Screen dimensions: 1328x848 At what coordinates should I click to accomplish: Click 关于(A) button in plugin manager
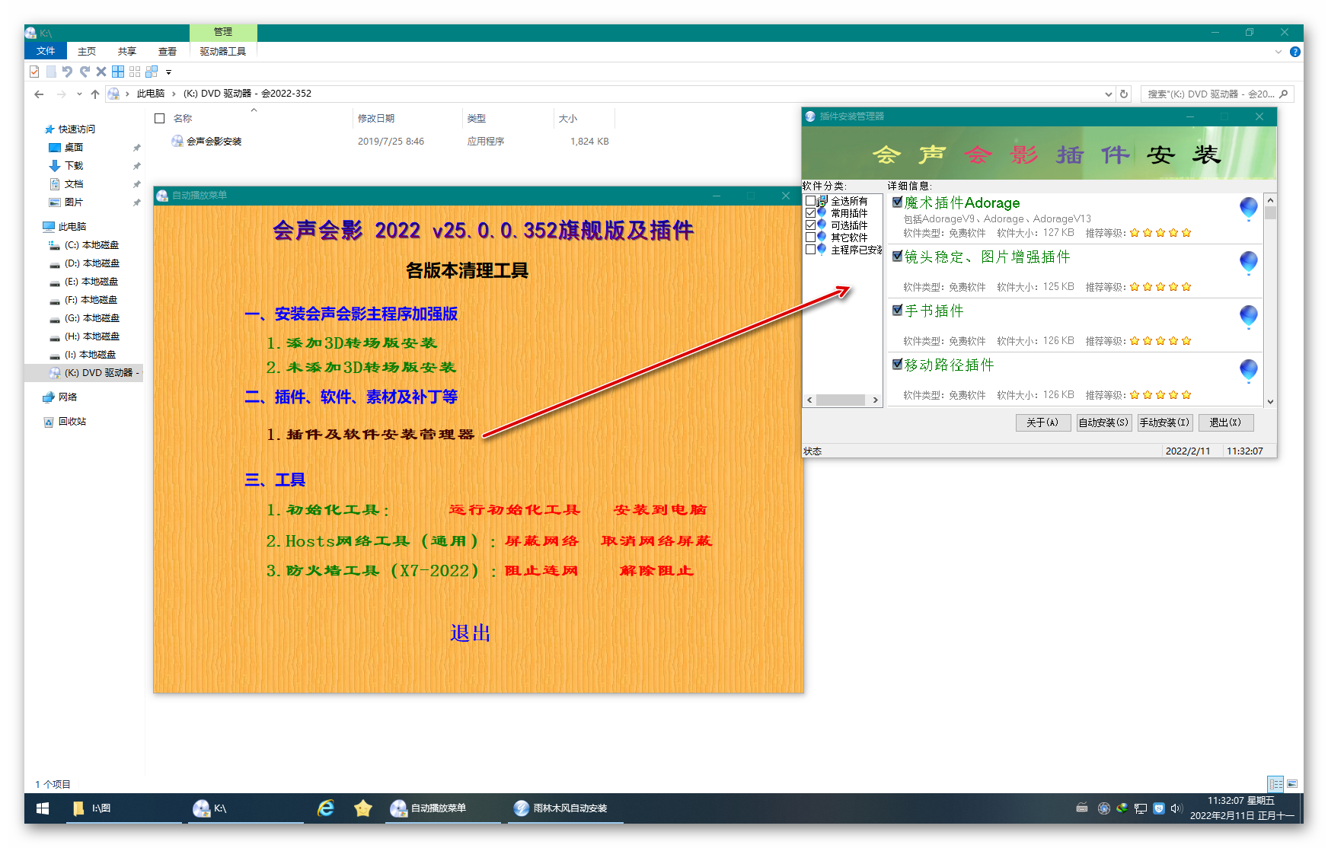tap(1043, 422)
